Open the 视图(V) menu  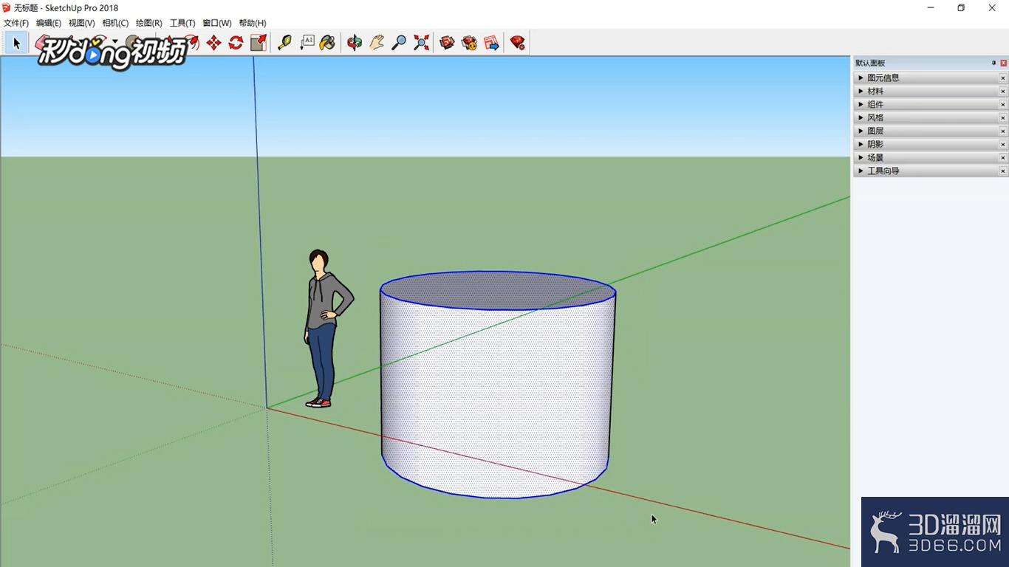tap(82, 23)
